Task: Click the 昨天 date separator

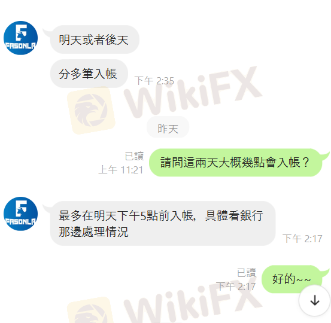Action: (x=168, y=129)
